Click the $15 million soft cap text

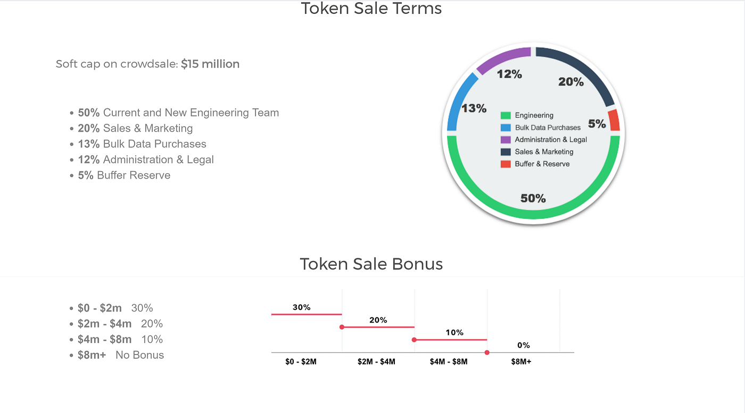(x=210, y=64)
